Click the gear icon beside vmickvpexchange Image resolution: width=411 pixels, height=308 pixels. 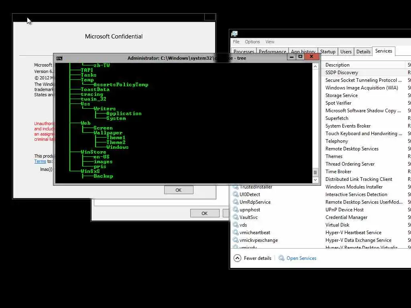pyautogui.click(x=235, y=240)
